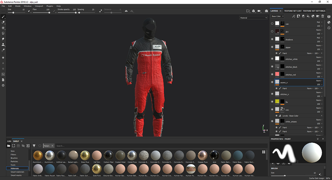Select the Projection tool
This screenshot has height=180, width=332.
pos(3,28)
